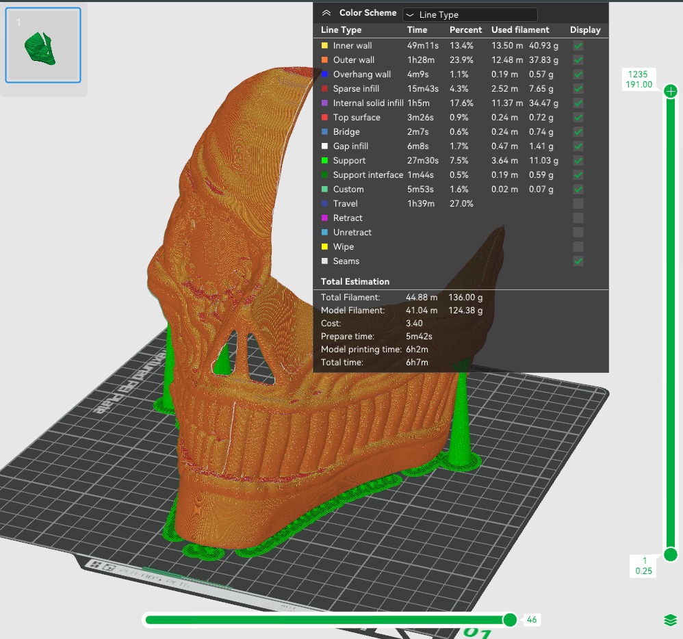
Task: Click the vertical layer slider track
Action: click(671, 323)
